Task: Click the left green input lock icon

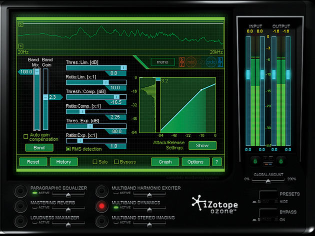Action: pyautogui.click(x=255, y=161)
